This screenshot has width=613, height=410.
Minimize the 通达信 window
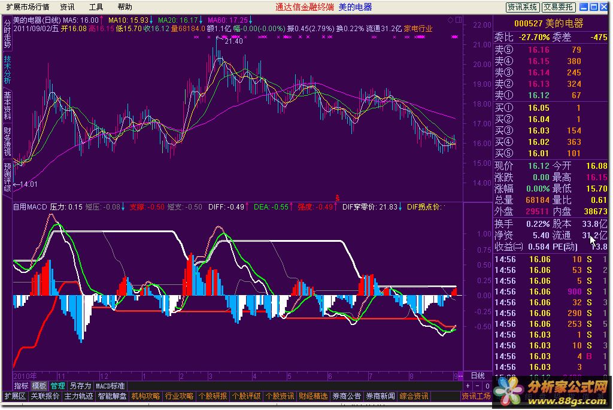(x=584, y=7)
